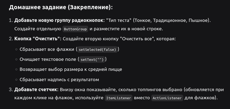Viewport: 230px width, 109px height.
Task: Click the setText("") code snippet
Action: coord(92,60)
